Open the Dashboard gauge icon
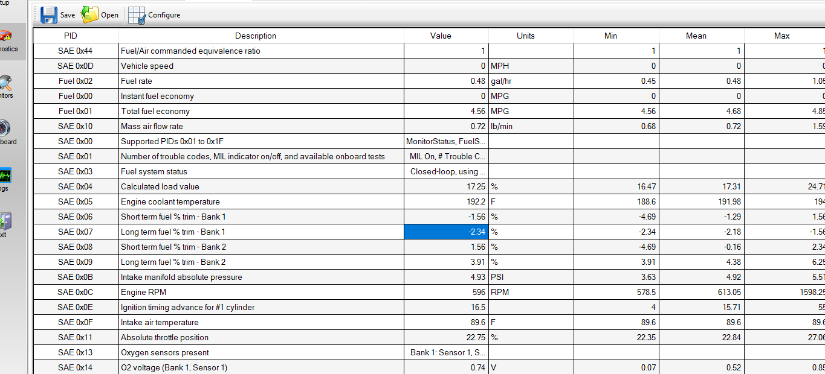 pos(6,132)
